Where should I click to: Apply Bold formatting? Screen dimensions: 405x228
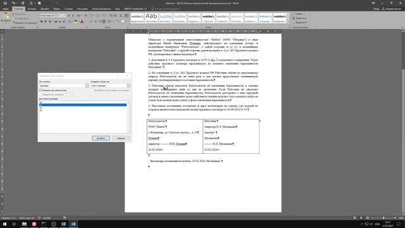42,22
